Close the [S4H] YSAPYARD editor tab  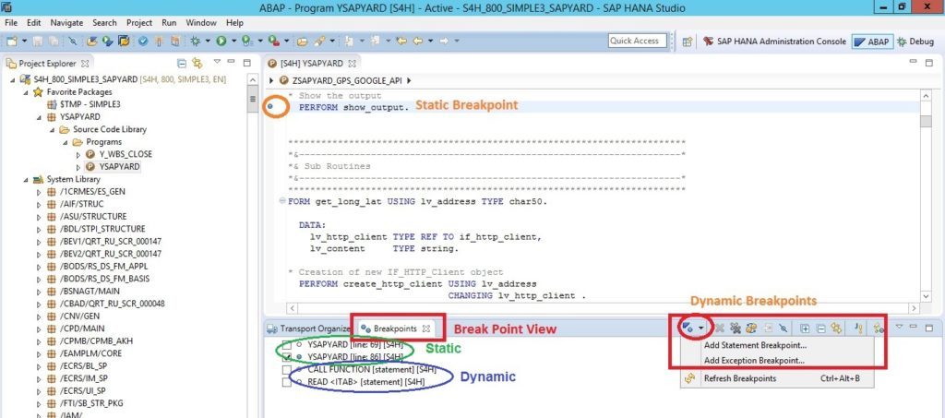352,64
